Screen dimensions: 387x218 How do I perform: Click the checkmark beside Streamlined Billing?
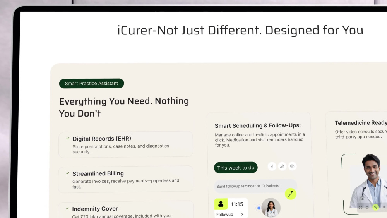pos(68,173)
